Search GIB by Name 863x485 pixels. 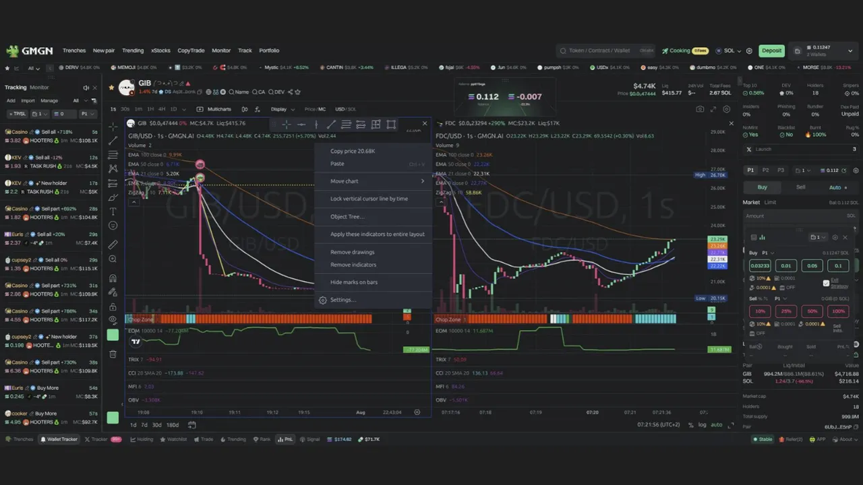pos(239,92)
